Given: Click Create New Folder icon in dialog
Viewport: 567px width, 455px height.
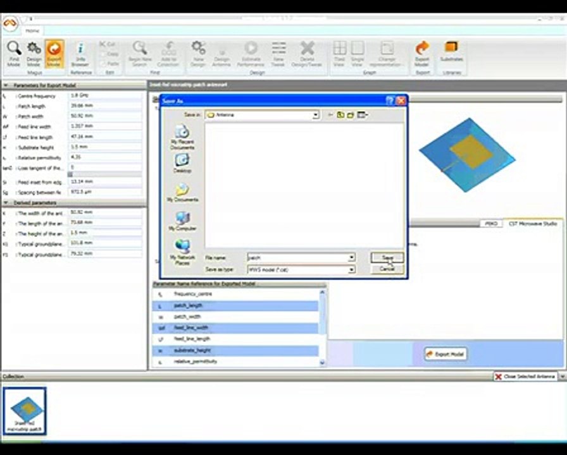Looking at the screenshot, I should (x=351, y=115).
